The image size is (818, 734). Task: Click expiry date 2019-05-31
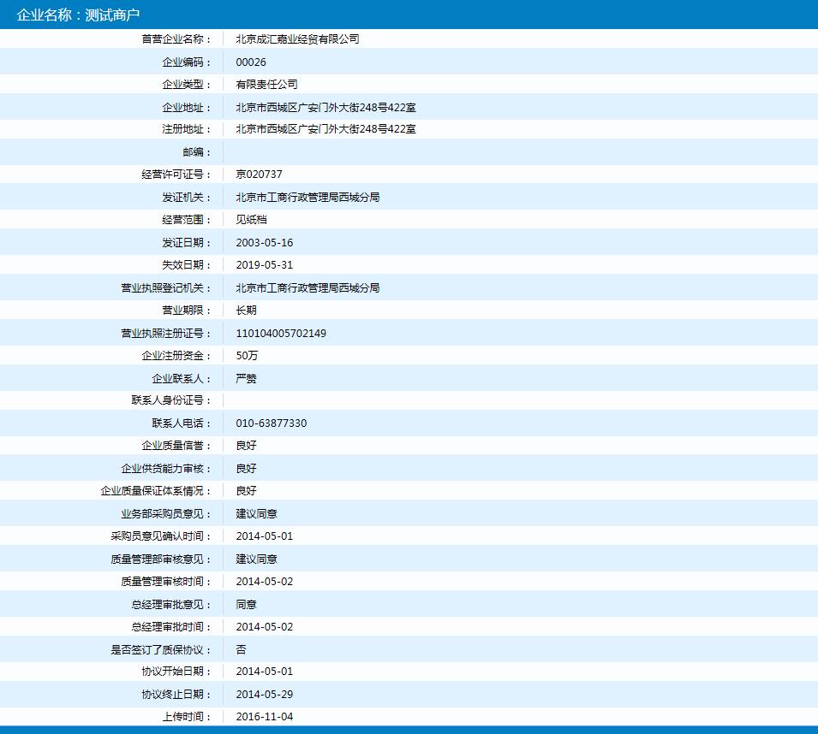coord(265,264)
